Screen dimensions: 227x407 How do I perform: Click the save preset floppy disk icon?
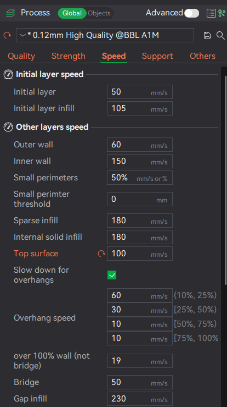coord(207,35)
